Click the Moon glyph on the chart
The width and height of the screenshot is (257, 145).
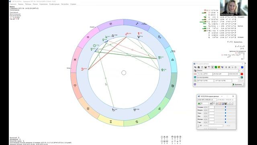point(82,69)
